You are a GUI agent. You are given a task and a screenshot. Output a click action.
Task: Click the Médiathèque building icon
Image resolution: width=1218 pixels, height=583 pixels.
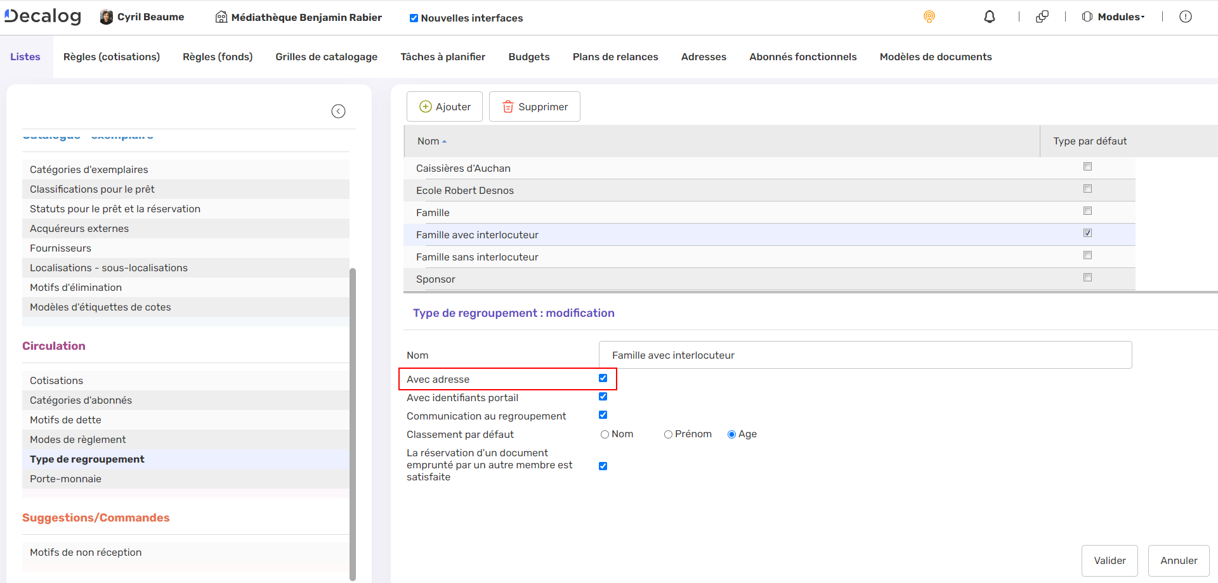[221, 17]
